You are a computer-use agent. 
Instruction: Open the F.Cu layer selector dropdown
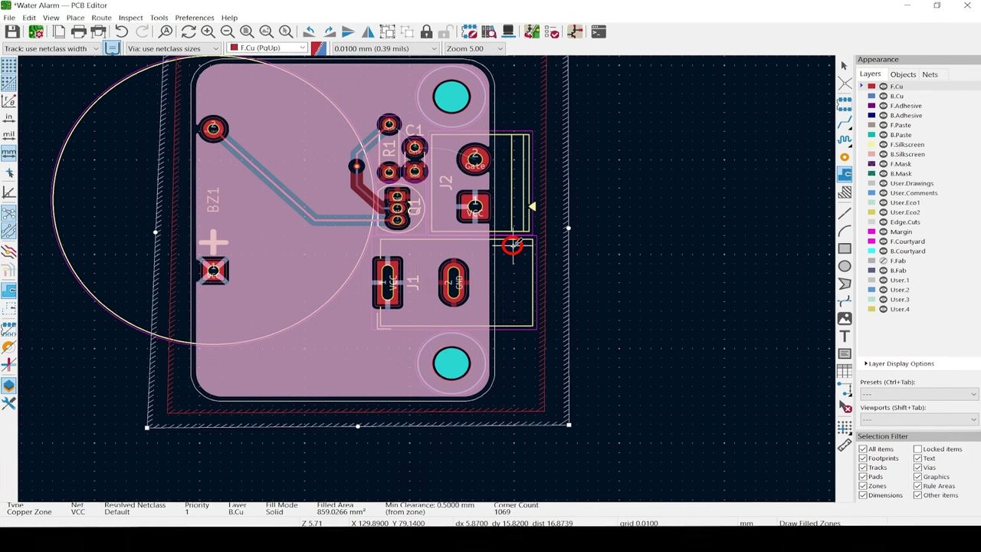point(267,48)
